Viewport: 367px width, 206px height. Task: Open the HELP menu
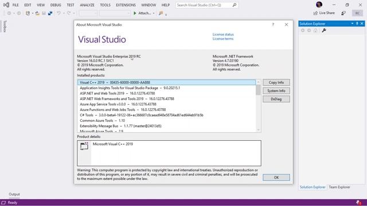pos(166,5)
